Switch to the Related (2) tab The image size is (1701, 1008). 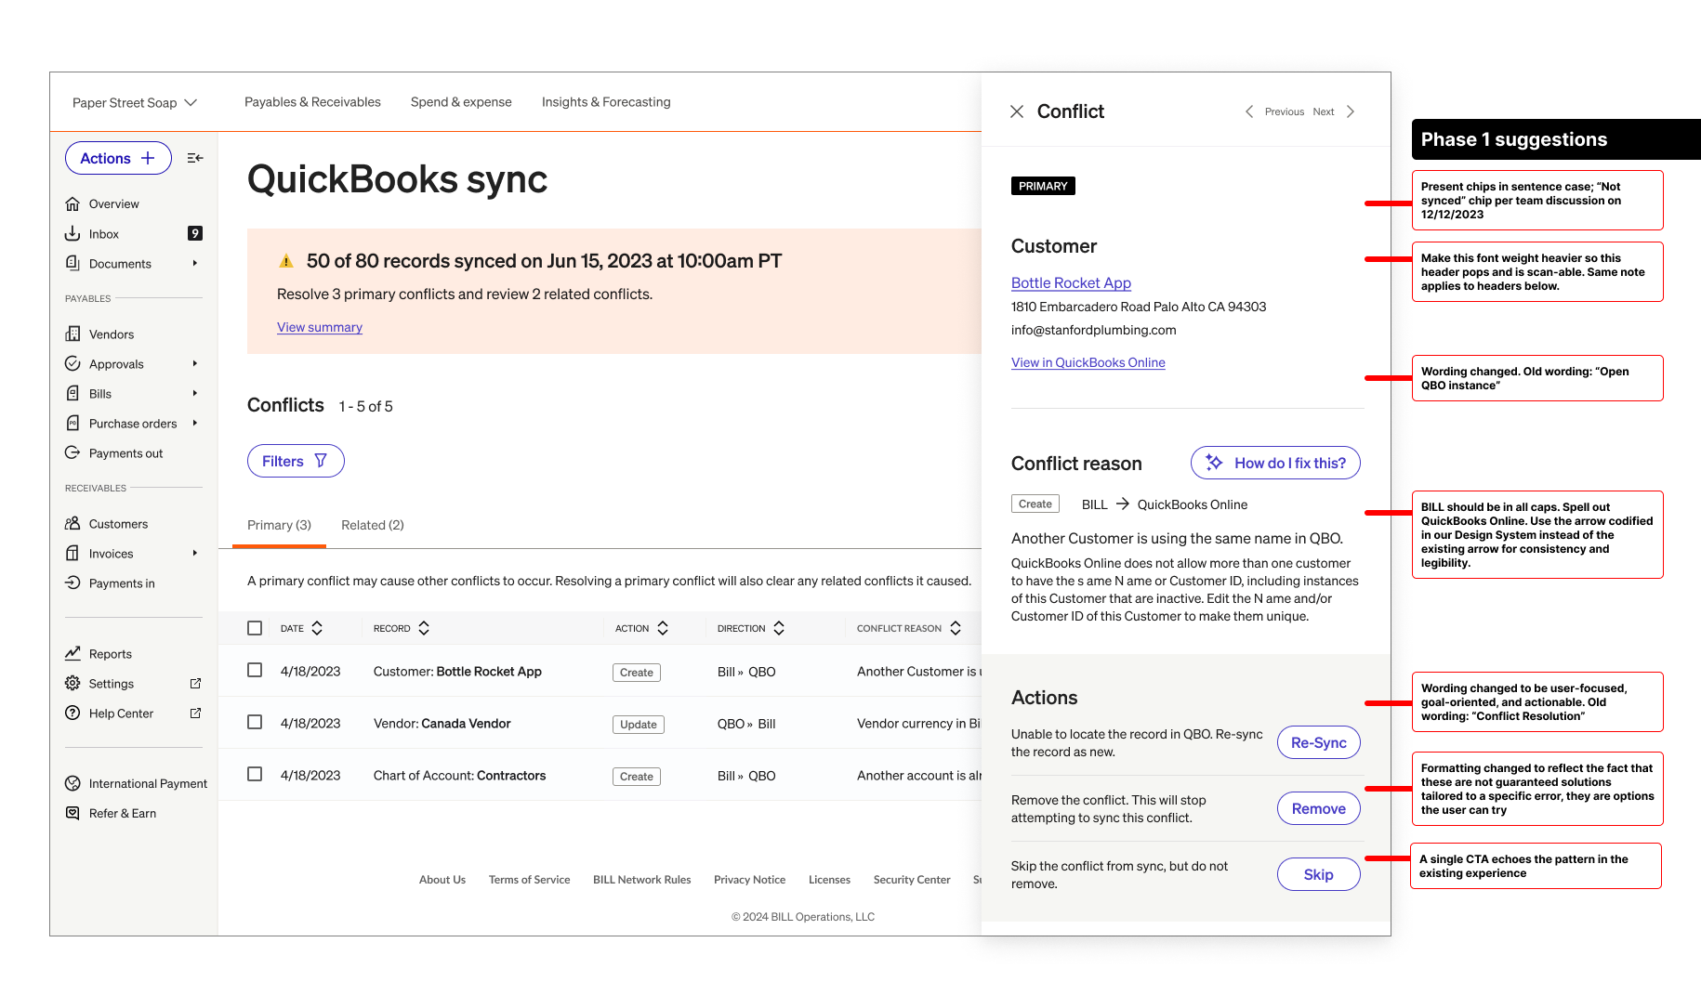(x=373, y=525)
